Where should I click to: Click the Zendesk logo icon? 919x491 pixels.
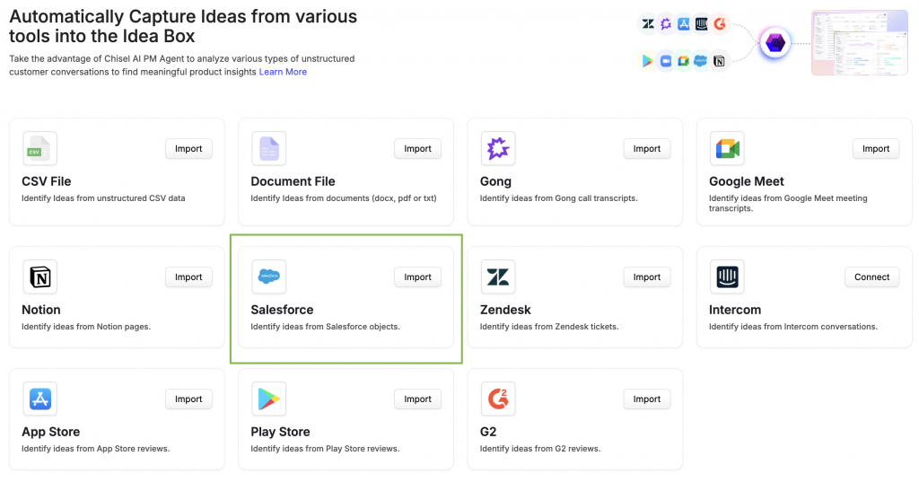click(497, 277)
